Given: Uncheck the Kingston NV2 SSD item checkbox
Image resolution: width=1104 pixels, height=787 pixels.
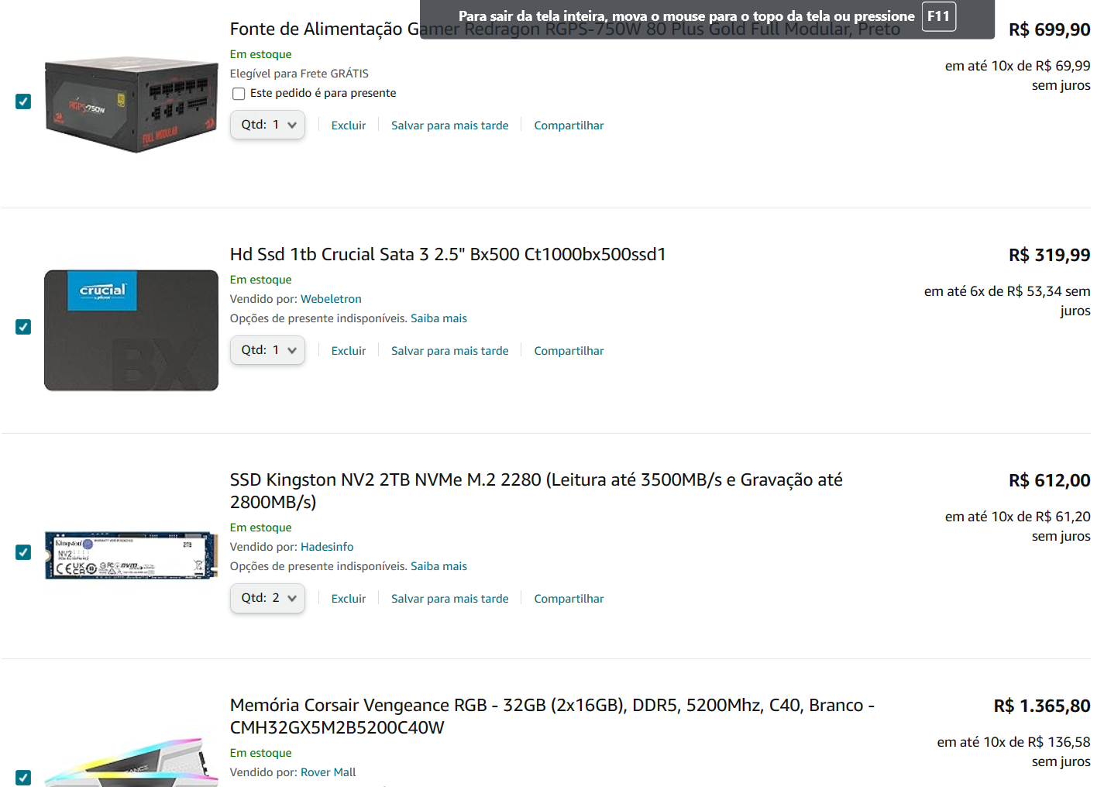Looking at the screenshot, I should pos(23,552).
